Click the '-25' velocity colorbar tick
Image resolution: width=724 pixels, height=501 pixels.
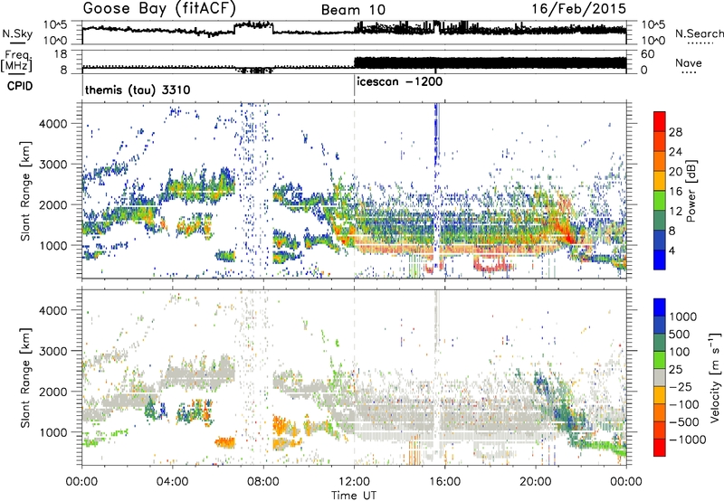(x=682, y=386)
